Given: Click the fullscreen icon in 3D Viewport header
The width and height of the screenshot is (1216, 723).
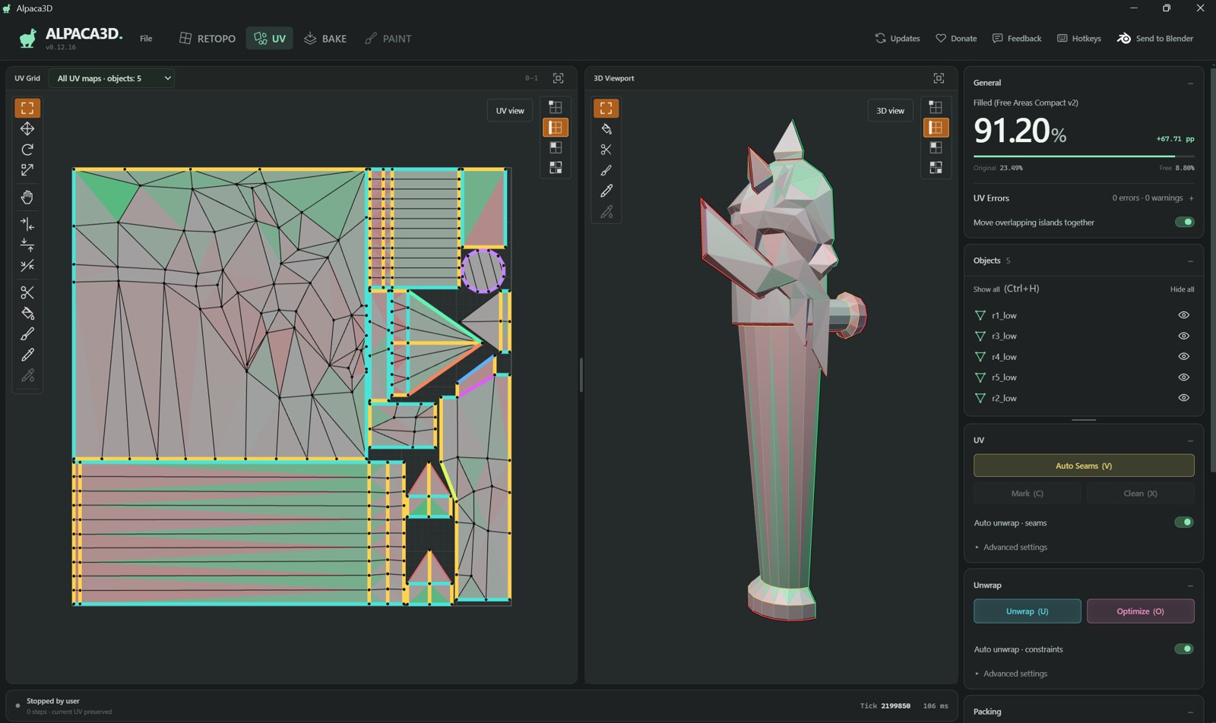Looking at the screenshot, I should point(939,78).
